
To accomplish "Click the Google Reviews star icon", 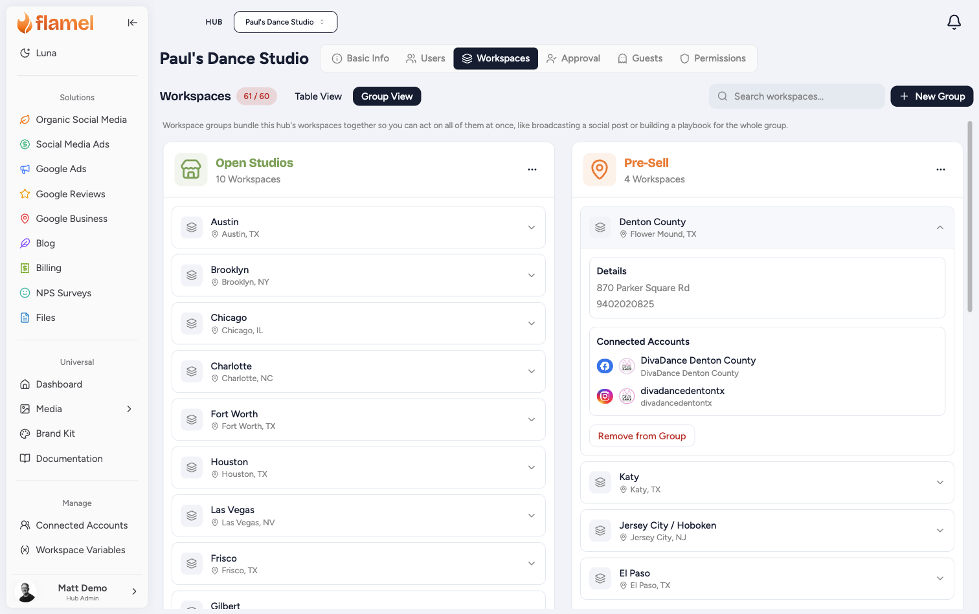I will (x=25, y=193).
